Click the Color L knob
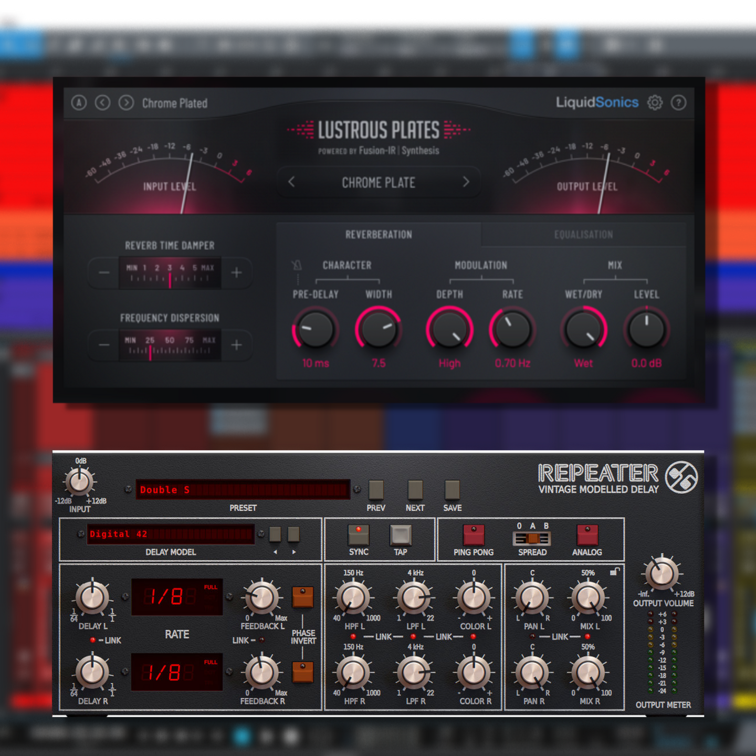 (x=474, y=597)
